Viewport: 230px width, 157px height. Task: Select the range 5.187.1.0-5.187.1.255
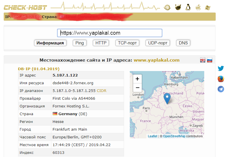point(74,91)
